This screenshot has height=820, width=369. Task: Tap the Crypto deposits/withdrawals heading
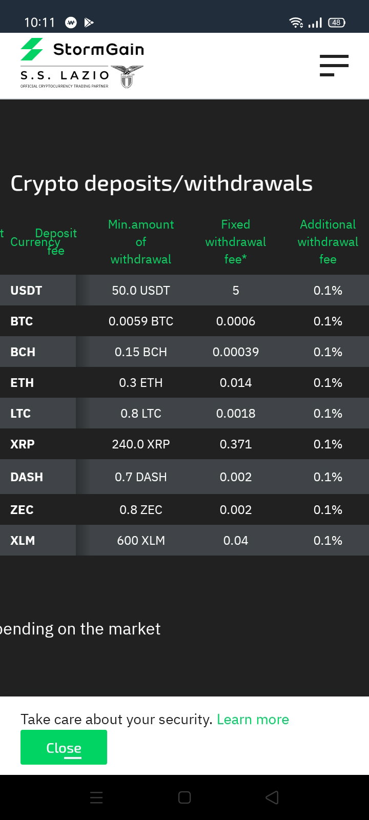click(161, 183)
